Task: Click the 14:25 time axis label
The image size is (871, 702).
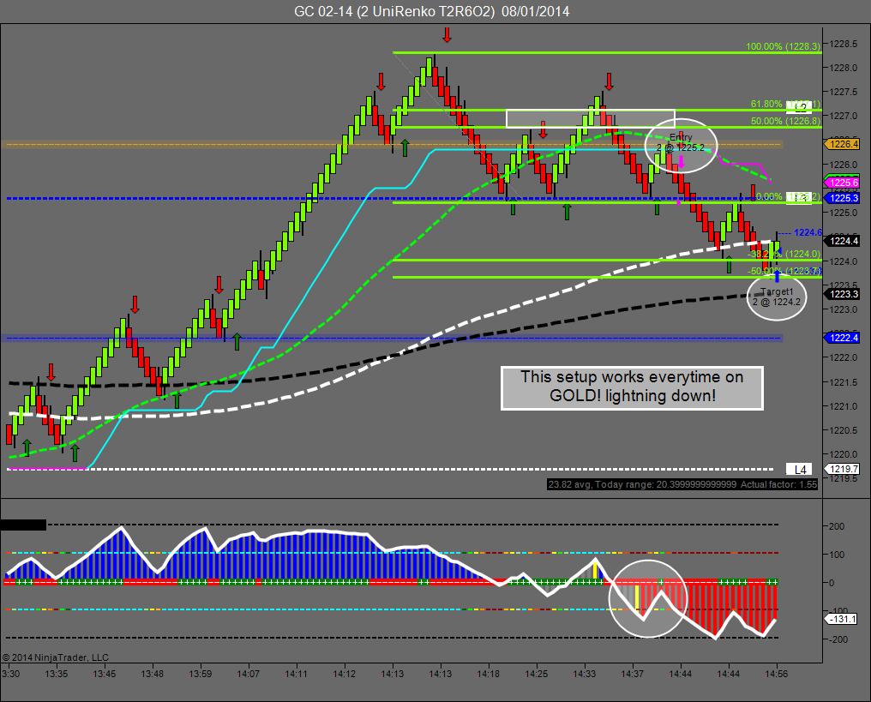Action: point(536,675)
